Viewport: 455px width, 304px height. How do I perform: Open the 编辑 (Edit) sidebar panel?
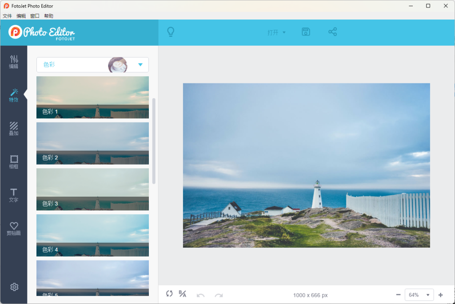pyautogui.click(x=14, y=62)
